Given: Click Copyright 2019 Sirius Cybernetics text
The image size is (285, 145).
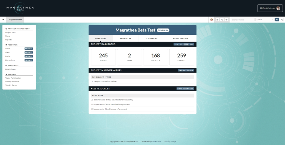Looking at the screenshot, I should click(x=123, y=141).
